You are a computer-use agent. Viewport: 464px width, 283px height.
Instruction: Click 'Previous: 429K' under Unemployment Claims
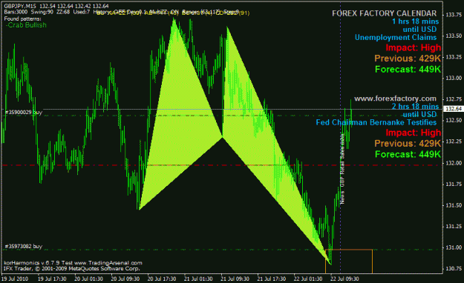[x=408, y=59]
